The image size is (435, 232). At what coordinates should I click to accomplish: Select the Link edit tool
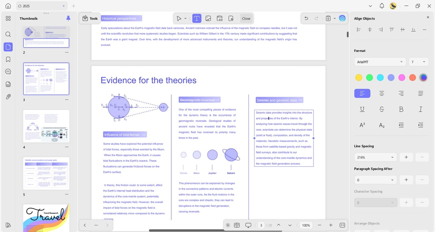click(x=220, y=18)
